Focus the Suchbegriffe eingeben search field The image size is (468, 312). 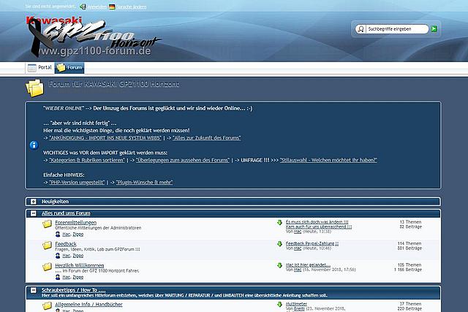pyautogui.click(x=397, y=29)
